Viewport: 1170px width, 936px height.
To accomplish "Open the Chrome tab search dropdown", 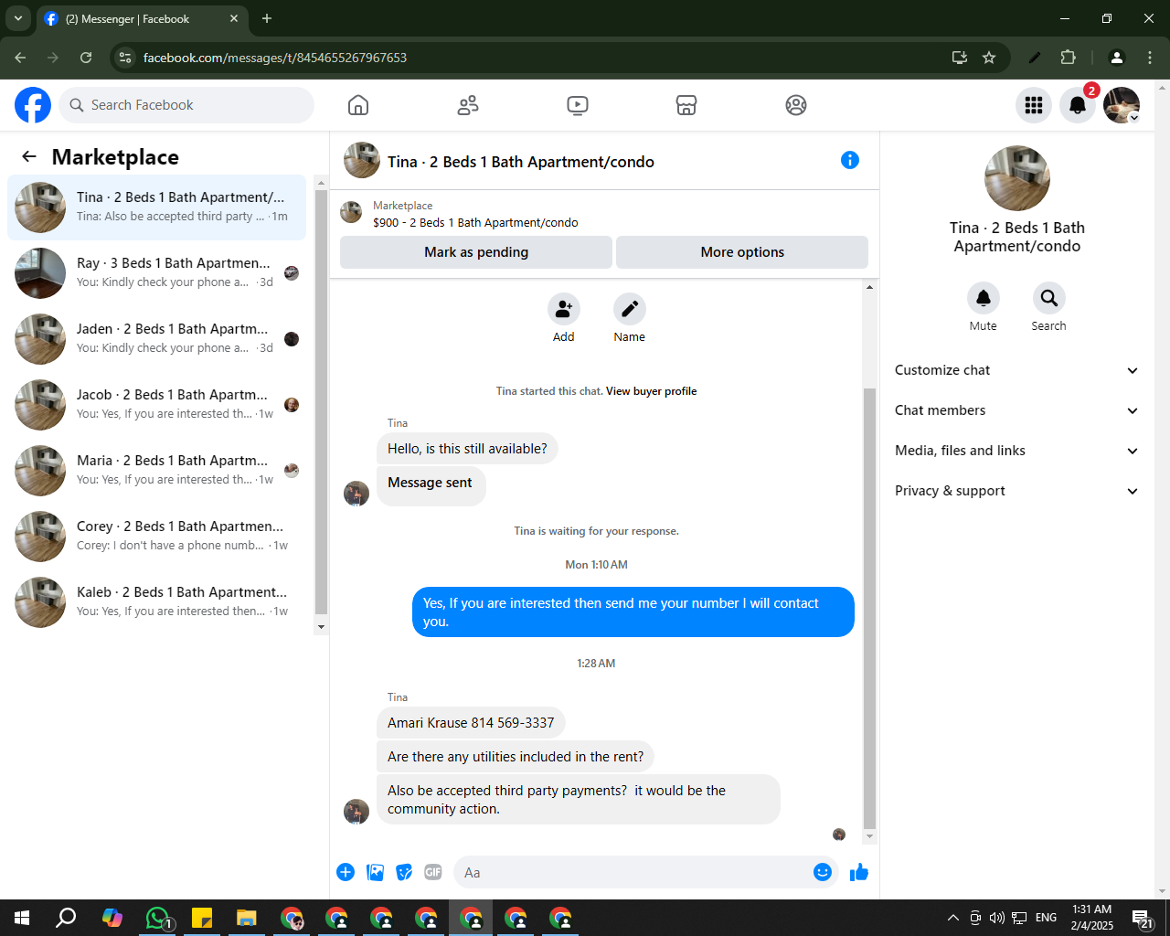I will pos(18,18).
